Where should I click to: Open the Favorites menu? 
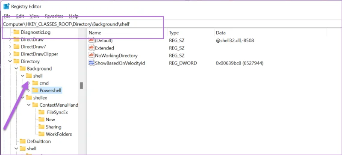click(54, 16)
